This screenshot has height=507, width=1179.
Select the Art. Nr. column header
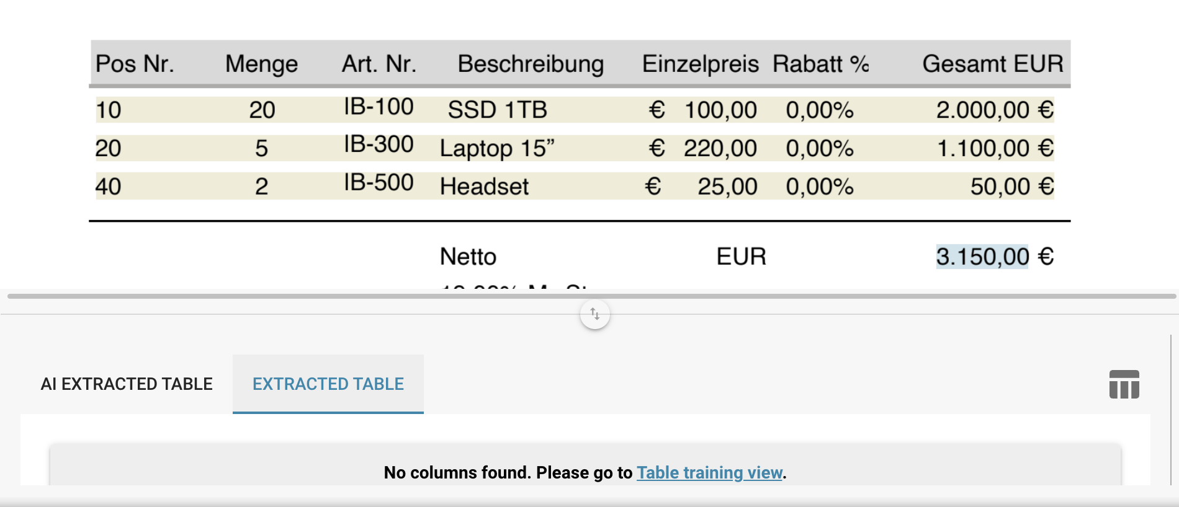pos(379,64)
